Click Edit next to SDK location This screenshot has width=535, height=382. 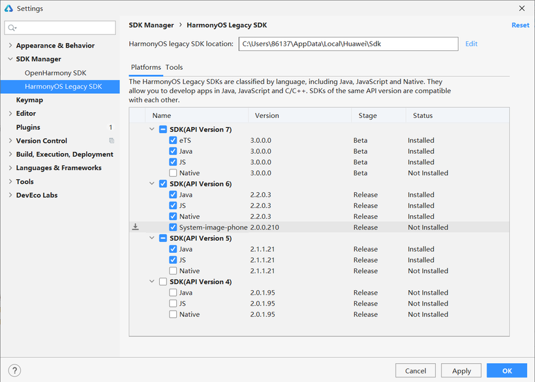(x=471, y=44)
